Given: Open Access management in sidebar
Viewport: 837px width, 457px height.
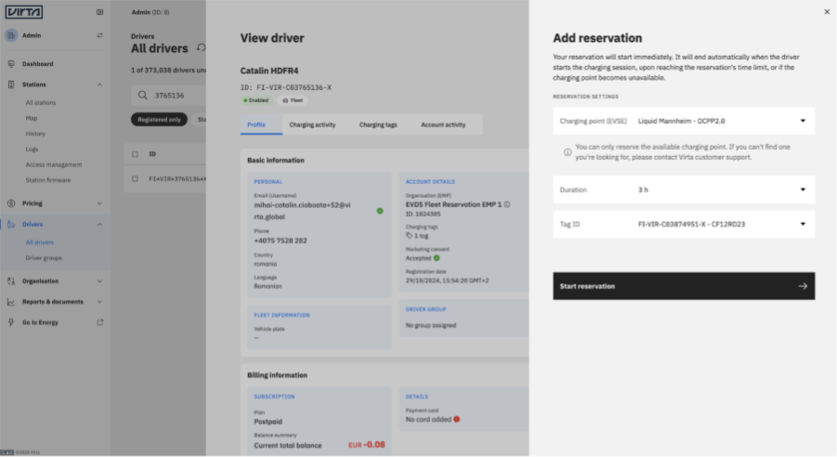Looking at the screenshot, I should (54, 164).
